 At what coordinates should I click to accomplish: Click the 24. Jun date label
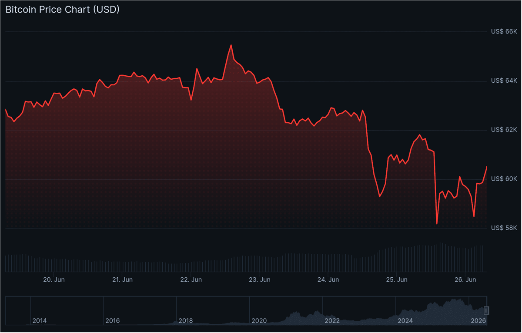click(x=328, y=279)
